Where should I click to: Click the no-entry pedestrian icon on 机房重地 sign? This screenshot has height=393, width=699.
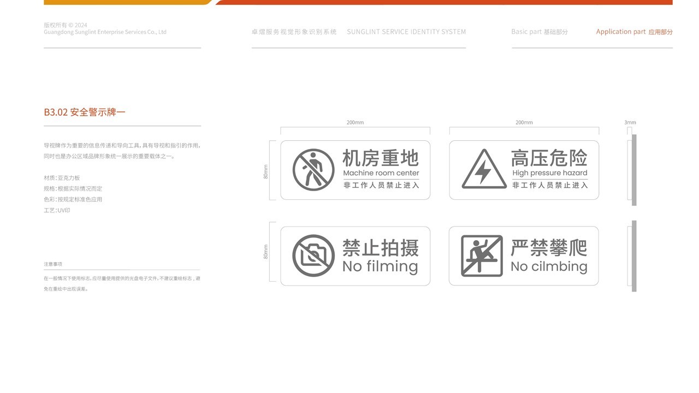point(313,170)
